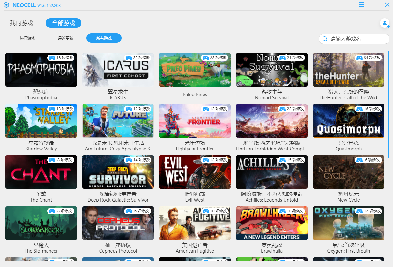
Task: Click the vertical scrollbar of game list
Action: (389, 104)
